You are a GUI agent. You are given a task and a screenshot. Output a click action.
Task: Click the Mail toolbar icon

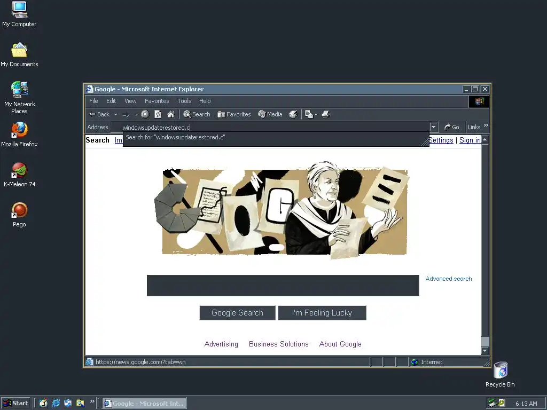(309, 114)
